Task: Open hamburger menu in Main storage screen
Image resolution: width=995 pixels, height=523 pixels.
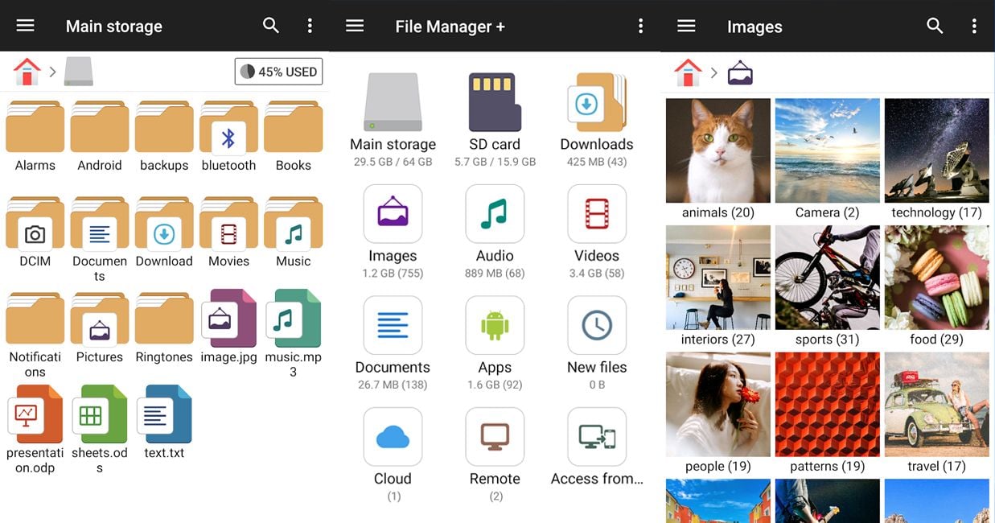Action: tap(26, 26)
